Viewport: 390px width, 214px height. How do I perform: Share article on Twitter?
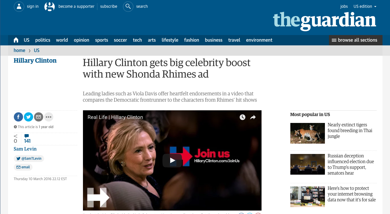coord(29,117)
